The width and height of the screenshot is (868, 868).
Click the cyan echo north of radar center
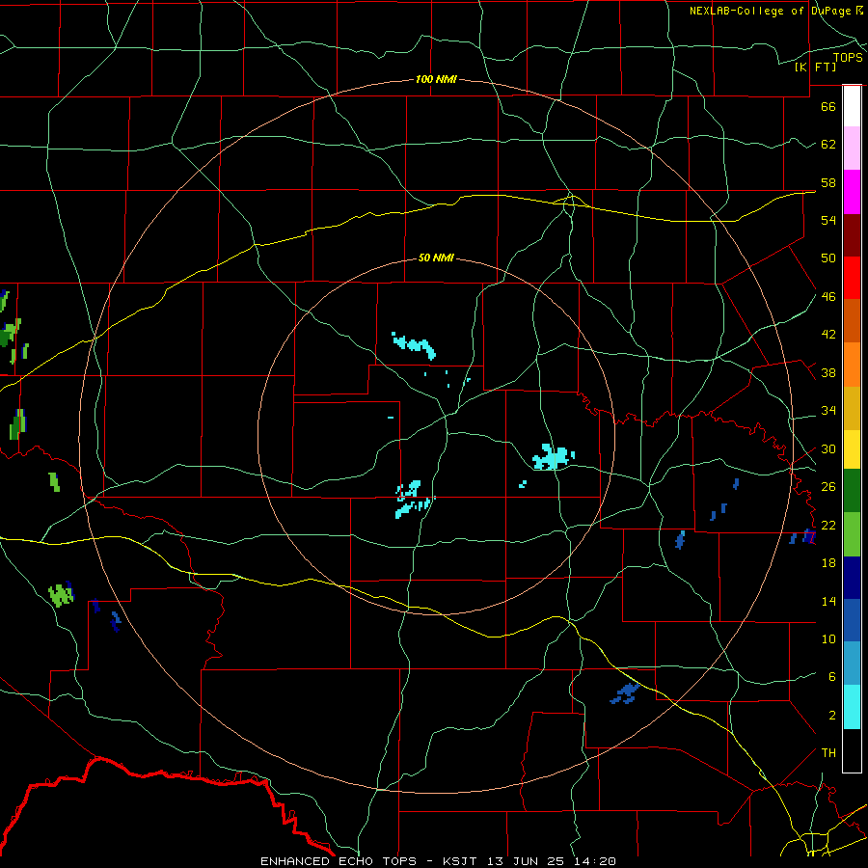point(414,345)
